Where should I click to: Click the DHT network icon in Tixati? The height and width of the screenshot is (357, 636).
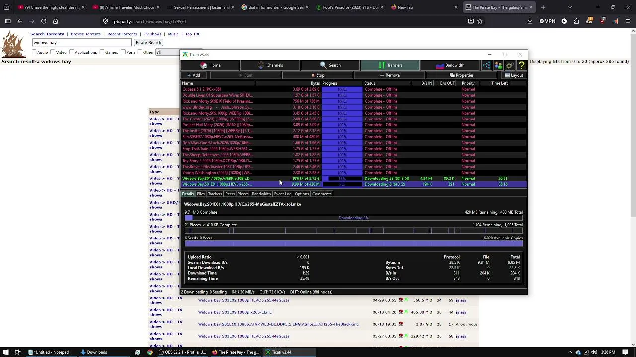486,65
